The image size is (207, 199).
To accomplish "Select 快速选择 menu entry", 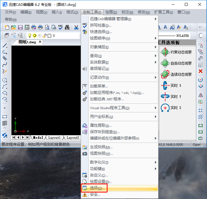I will [120, 32].
